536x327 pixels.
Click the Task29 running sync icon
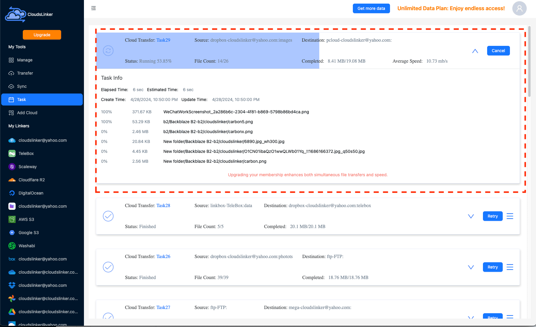(108, 51)
